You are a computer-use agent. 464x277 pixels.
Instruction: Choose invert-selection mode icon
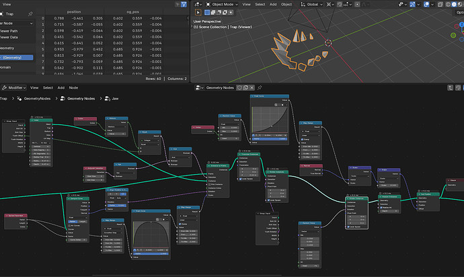[225, 12]
